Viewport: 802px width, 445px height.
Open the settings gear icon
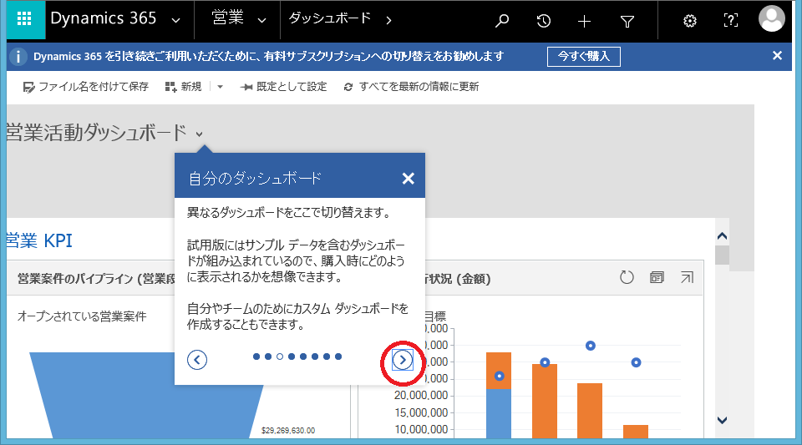pos(690,21)
